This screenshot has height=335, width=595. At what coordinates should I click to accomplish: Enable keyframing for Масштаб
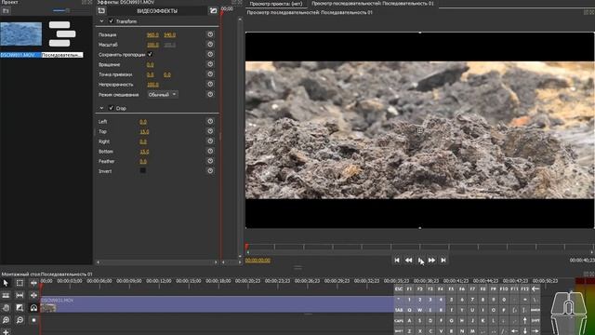(210, 45)
